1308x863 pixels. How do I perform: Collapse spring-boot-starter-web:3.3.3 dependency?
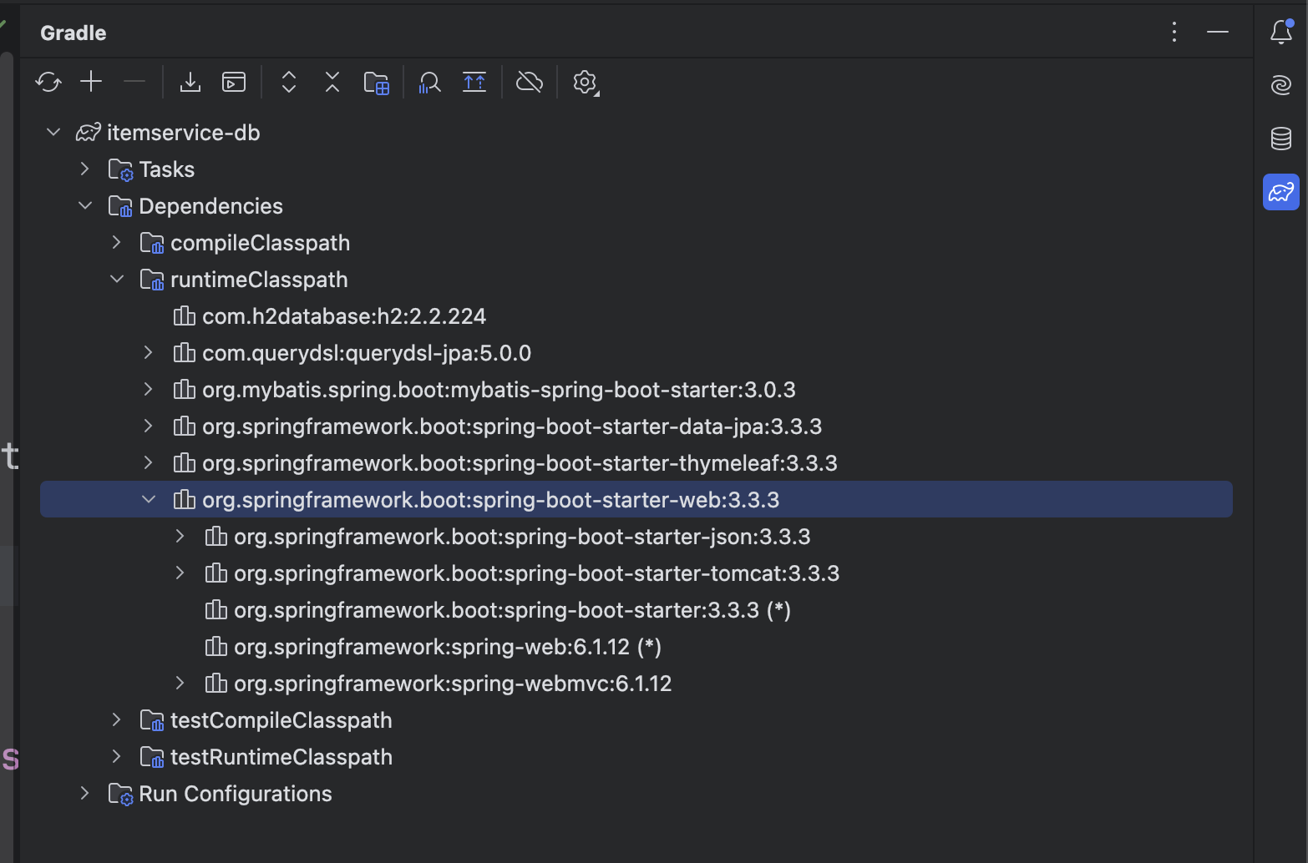pos(148,499)
